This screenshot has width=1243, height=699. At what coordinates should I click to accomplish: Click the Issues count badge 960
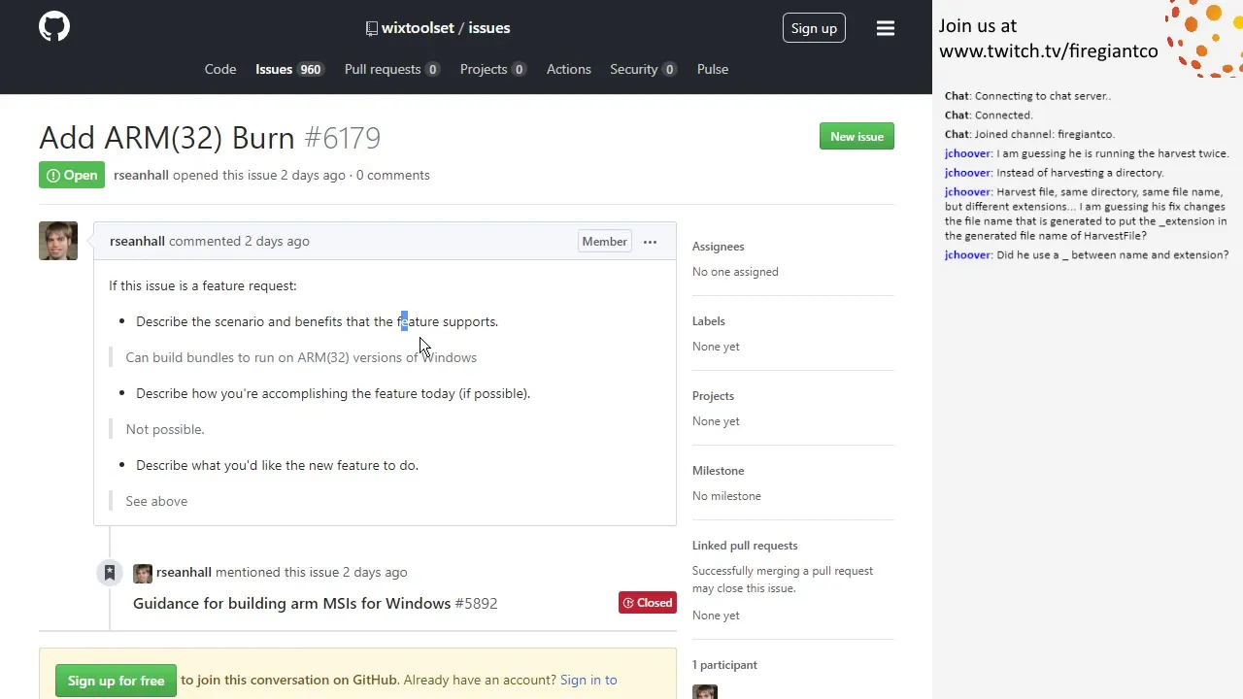tap(310, 69)
